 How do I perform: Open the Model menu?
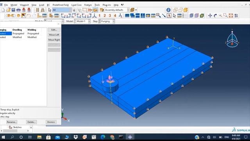tap(14, 5)
